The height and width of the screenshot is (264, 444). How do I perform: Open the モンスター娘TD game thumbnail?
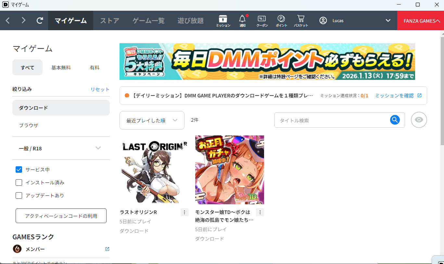230,170
